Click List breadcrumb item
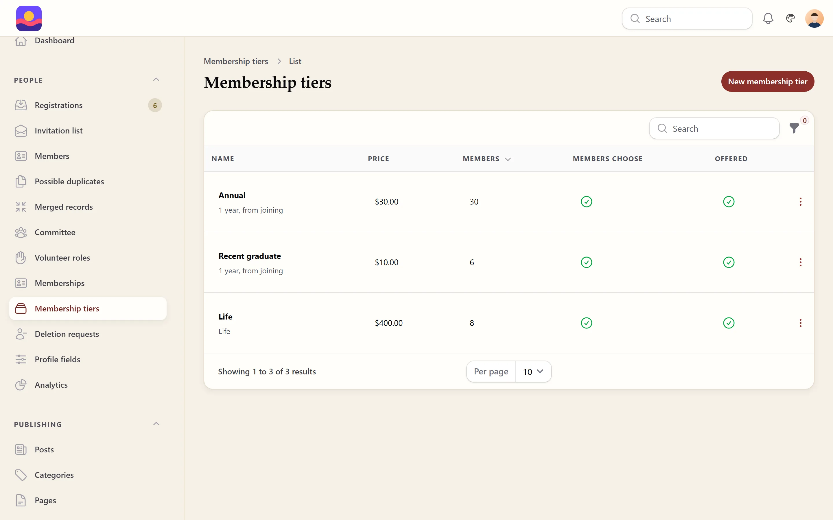Screen dimensions: 833x520 point(295,62)
